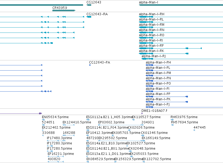Select EST RH57694.5prime
Image resolution: width=223 pixels, height=163 pixels.
pos(184,122)
